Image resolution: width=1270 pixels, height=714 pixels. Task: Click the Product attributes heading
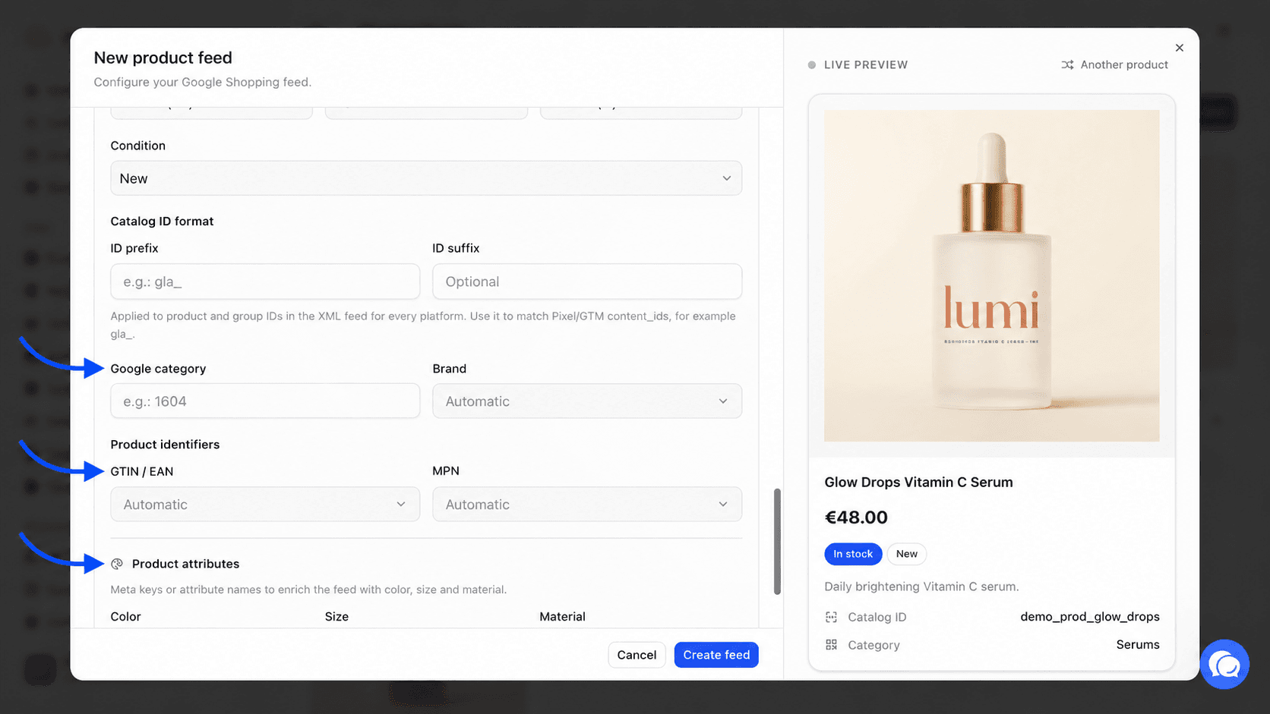click(185, 564)
